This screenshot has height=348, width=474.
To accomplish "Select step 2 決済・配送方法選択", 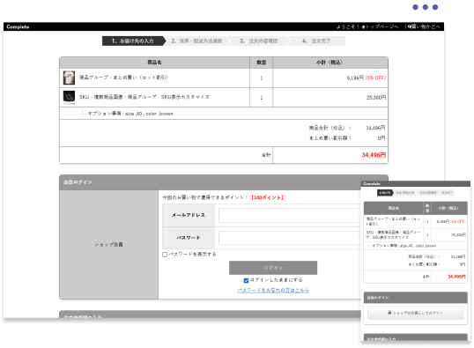I will point(196,41).
